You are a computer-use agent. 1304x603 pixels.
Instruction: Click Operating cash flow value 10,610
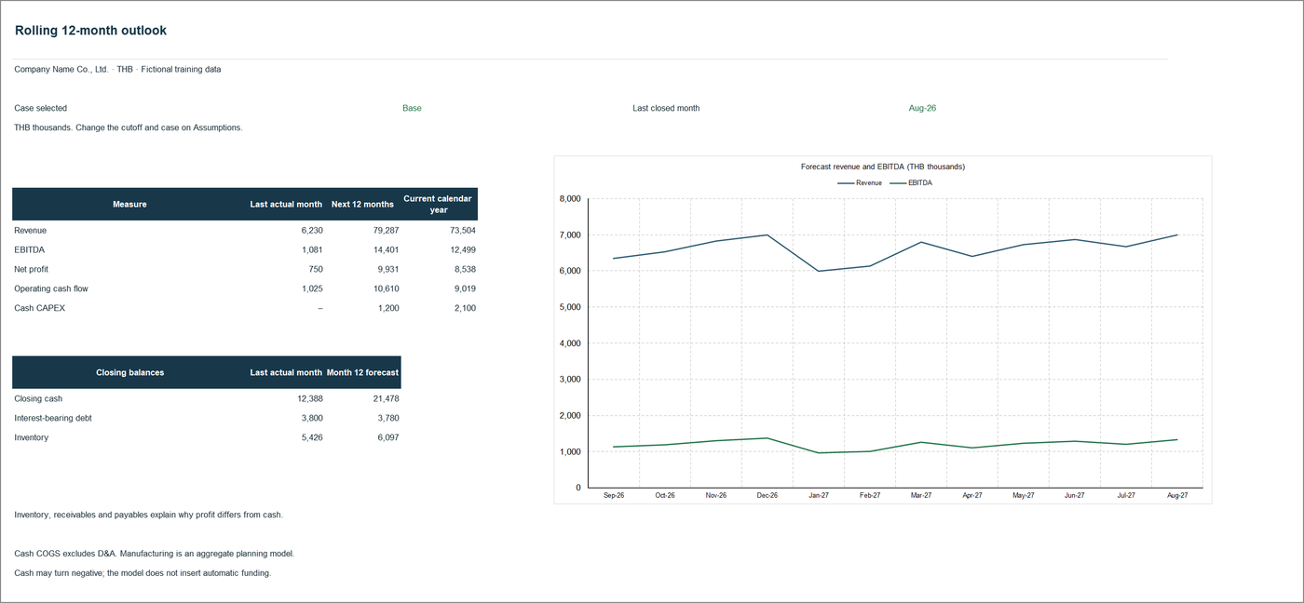click(x=386, y=288)
